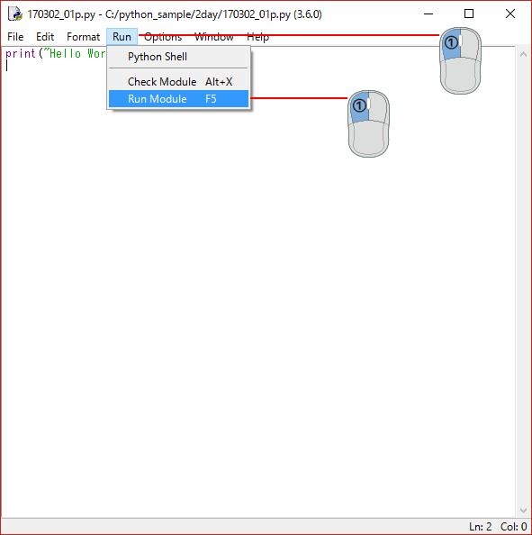Open the Options menu
This screenshot has width=532, height=535.
(163, 37)
